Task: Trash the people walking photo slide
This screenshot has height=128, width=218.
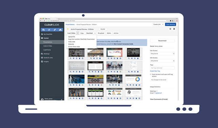Action: click(119, 85)
